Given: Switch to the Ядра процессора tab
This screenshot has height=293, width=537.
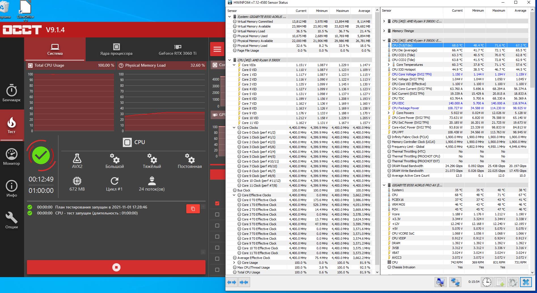Looking at the screenshot, I should click(x=116, y=49).
